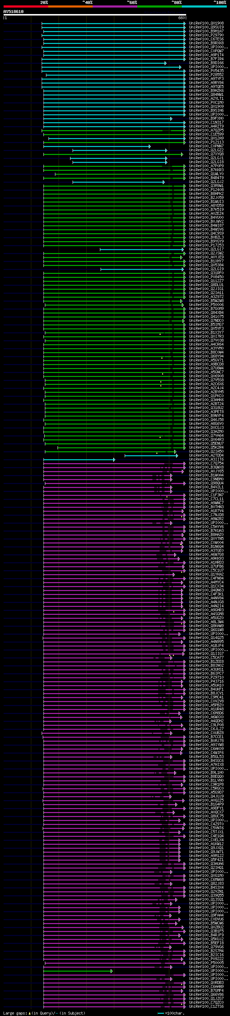
Task: Select hit label UniRef100_Q7XYQ8
Action: coord(206,154)
